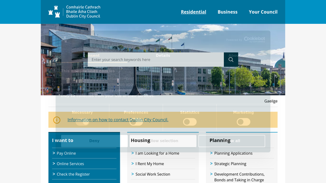Screen dimensions: 326x183
Task: Click the Deny cookies button
Action: tap(94, 141)
